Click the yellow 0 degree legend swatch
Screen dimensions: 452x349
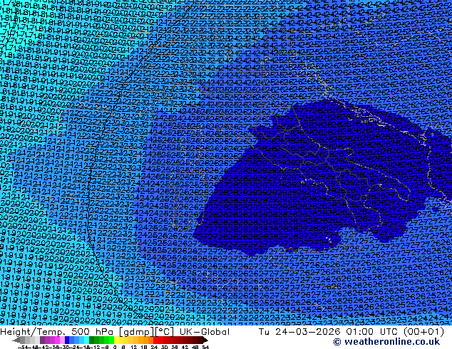click(x=116, y=340)
